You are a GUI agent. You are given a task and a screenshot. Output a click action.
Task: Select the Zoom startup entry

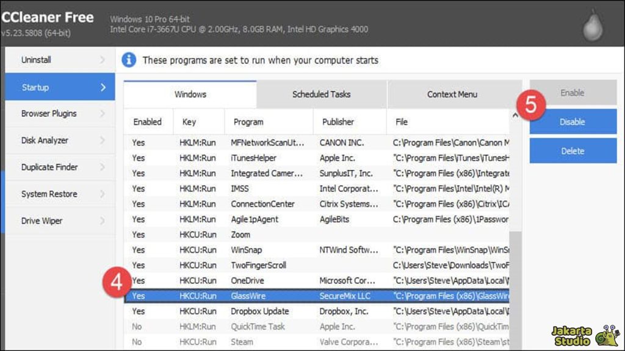(317, 235)
